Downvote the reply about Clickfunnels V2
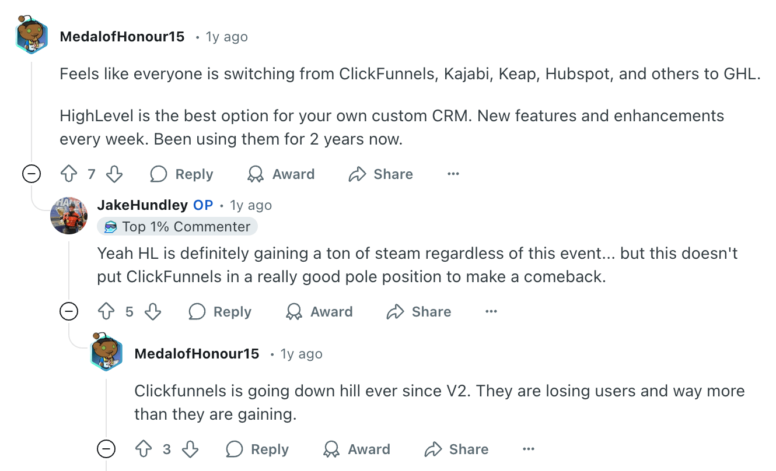The image size is (776, 471). (x=190, y=449)
